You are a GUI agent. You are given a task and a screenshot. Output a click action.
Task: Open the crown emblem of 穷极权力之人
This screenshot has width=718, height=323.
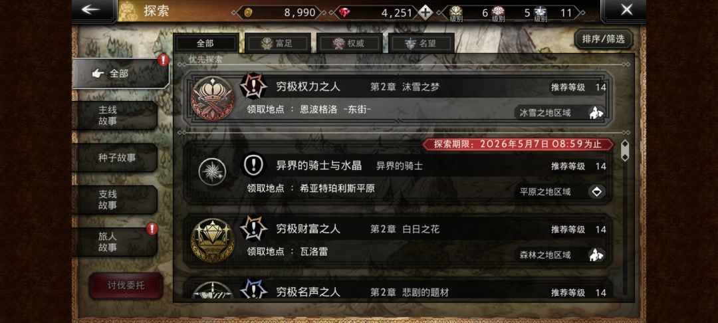point(213,98)
